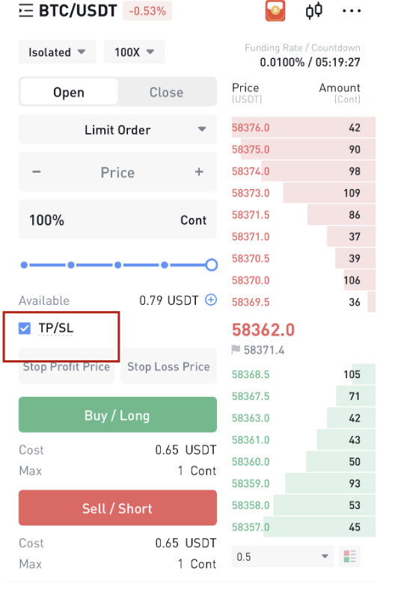Uncheck the TP/SL checkbox
Viewport: 395px width, 592px height.
coord(25,328)
